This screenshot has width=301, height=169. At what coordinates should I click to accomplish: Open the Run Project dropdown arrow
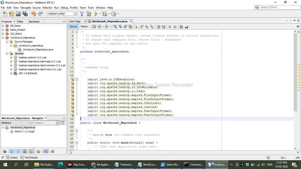[x=100, y=14]
